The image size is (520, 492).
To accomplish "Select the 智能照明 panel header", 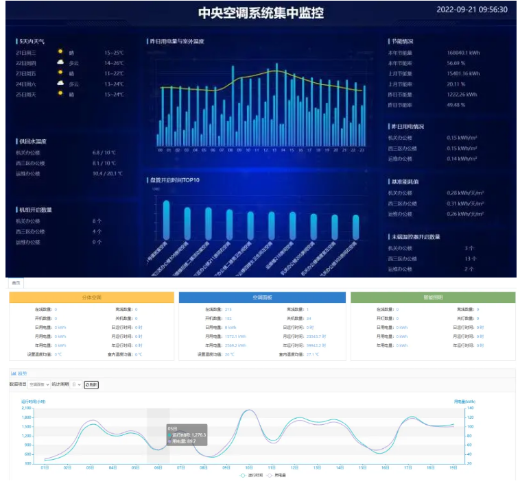I will pyautogui.click(x=432, y=297).
